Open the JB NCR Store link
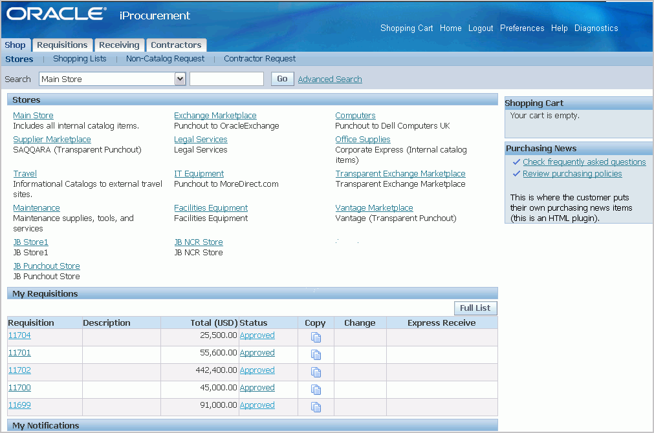This screenshot has height=433, width=654. [x=199, y=242]
